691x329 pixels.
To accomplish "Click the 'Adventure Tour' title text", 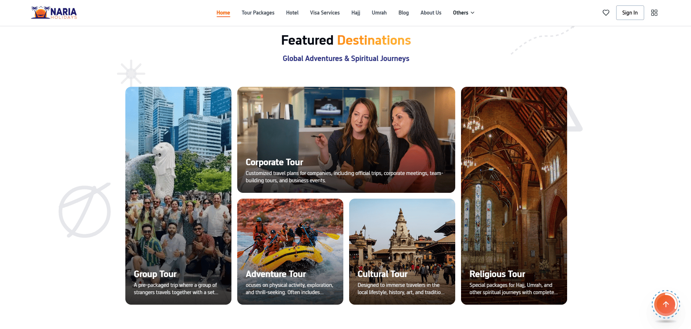I will pos(276,274).
